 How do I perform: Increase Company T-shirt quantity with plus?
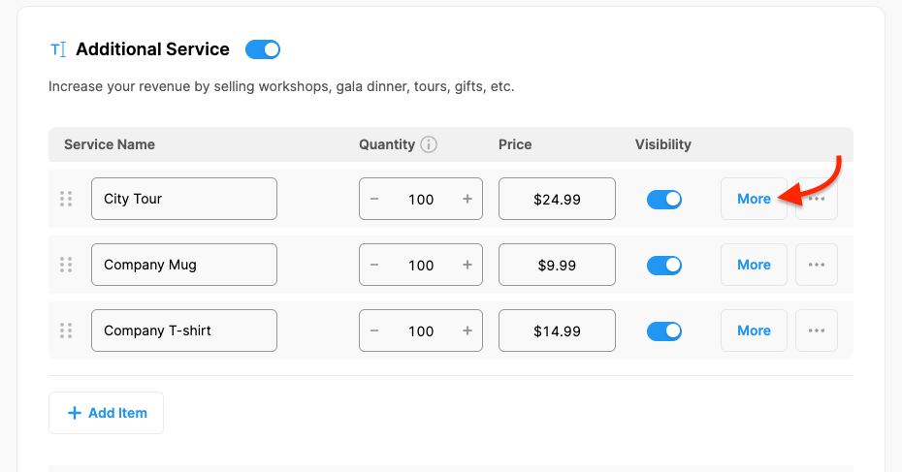[467, 330]
